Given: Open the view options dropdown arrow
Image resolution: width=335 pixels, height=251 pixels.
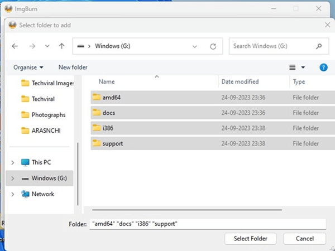Looking at the screenshot, I should click(x=303, y=67).
